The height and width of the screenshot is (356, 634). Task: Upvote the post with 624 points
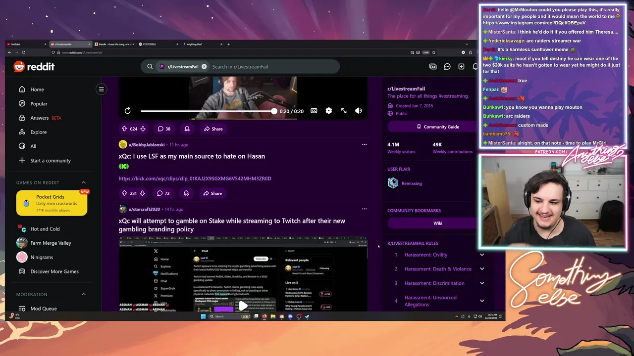click(x=124, y=129)
